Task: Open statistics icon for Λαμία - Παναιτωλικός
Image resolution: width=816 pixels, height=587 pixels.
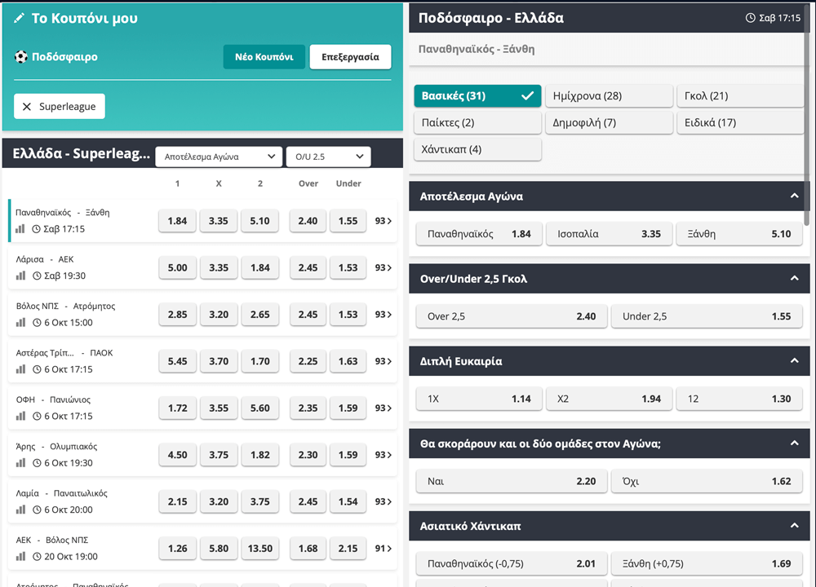Action: point(20,510)
